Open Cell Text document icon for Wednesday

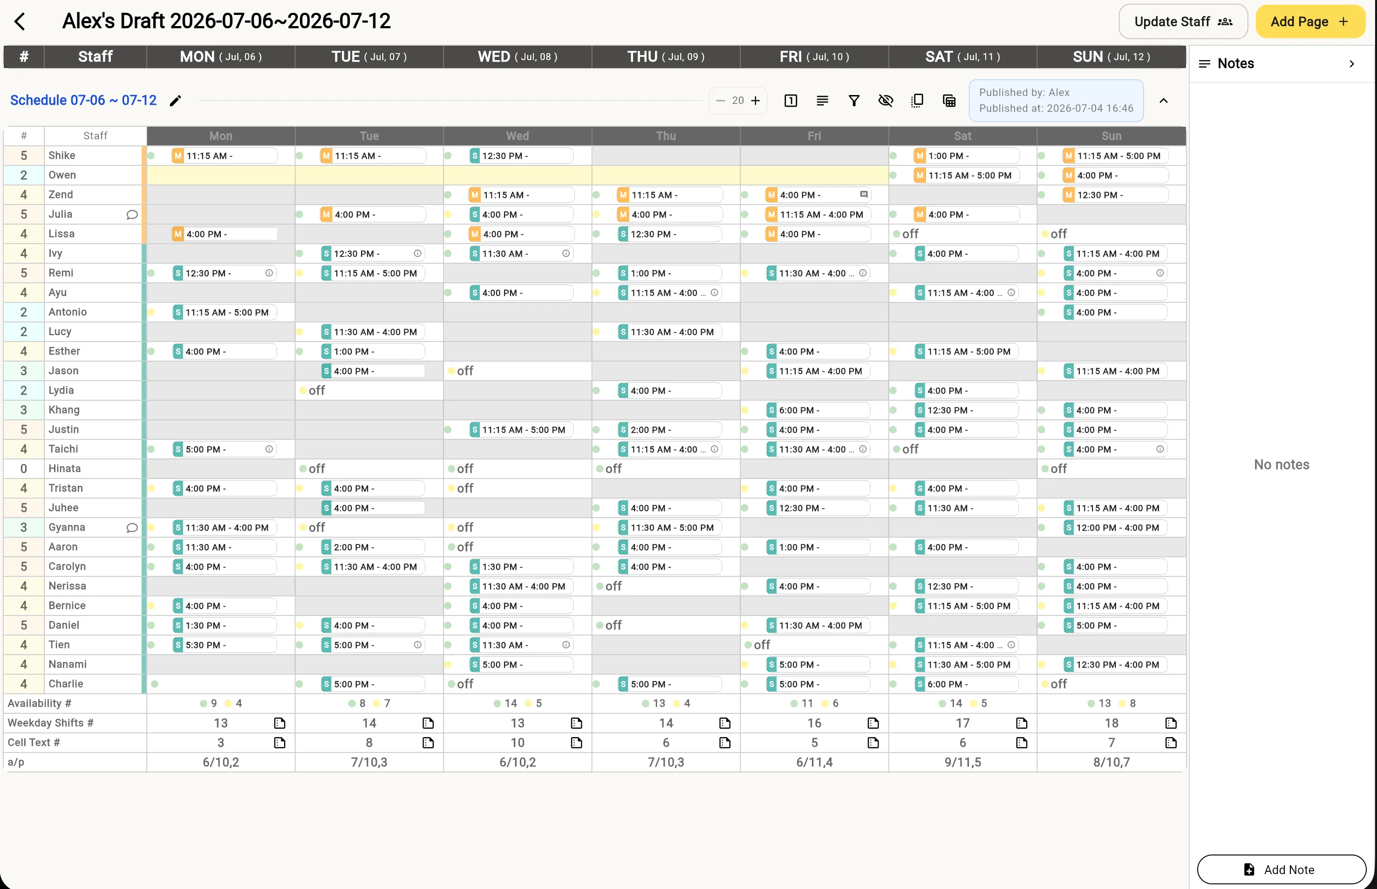tap(577, 743)
